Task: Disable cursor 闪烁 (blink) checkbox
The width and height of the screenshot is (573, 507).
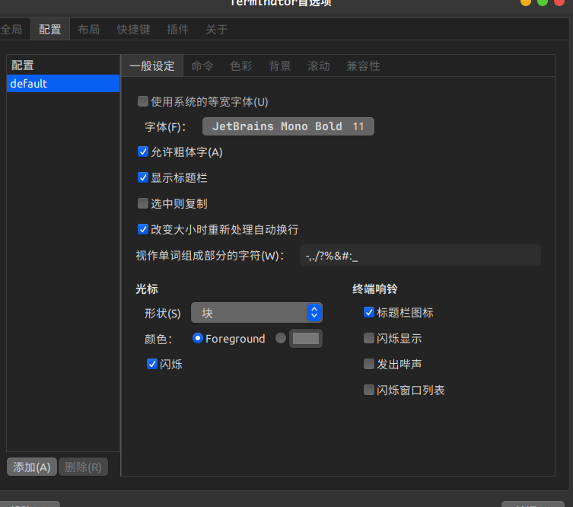Action: click(152, 365)
